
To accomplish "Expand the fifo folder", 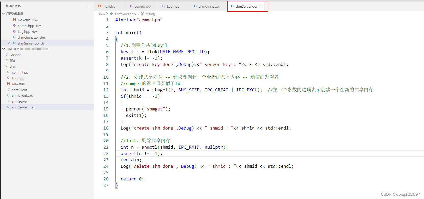I will [x=7, y=61].
